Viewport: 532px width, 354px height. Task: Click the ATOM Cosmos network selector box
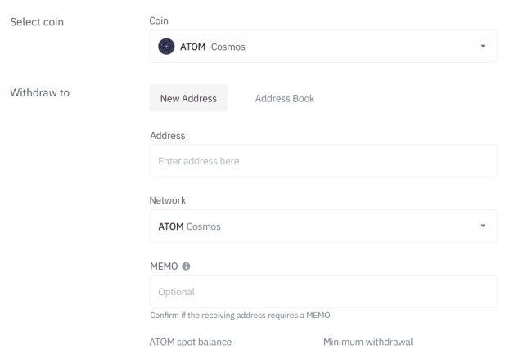(x=322, y=226)
